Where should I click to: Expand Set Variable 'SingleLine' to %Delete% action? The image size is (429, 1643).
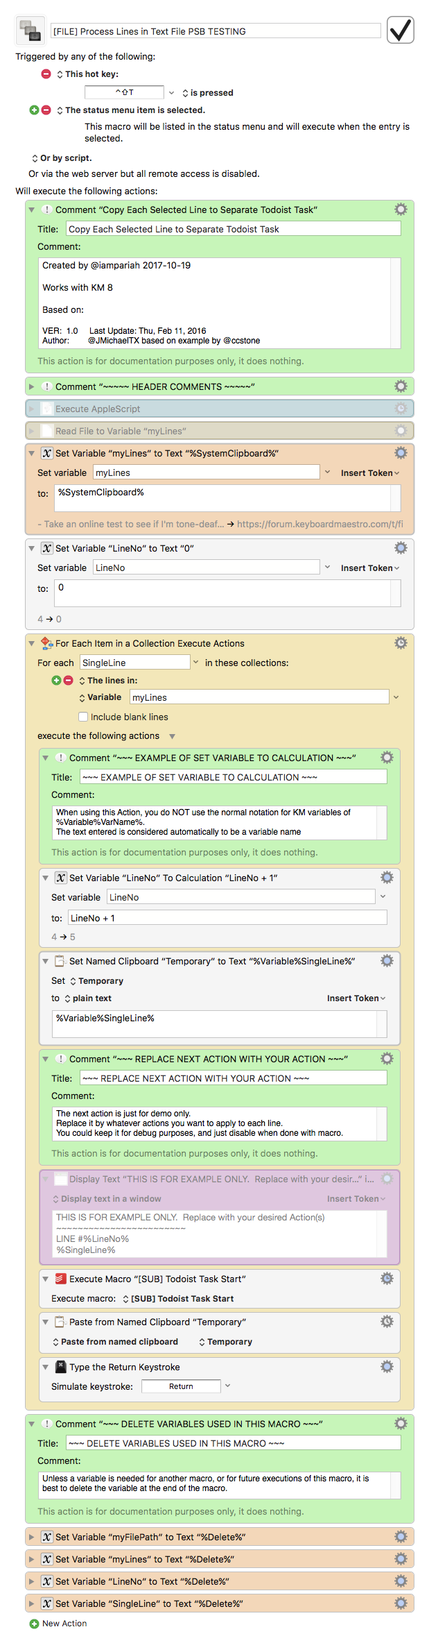tap(31, 1603)
